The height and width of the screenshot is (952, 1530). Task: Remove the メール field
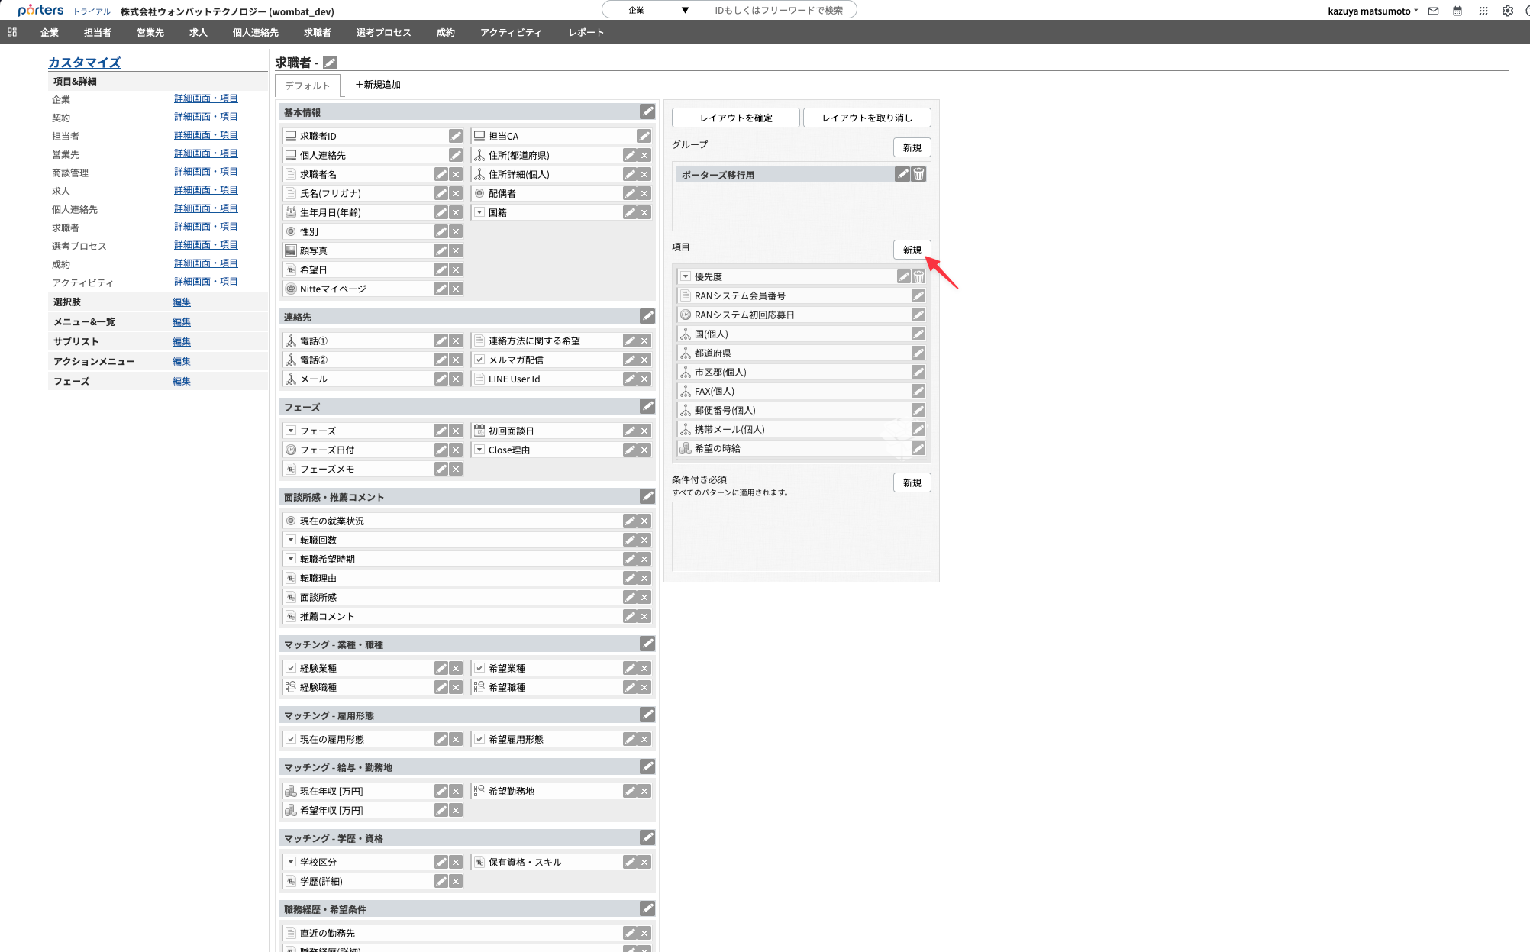click(456, 379)
